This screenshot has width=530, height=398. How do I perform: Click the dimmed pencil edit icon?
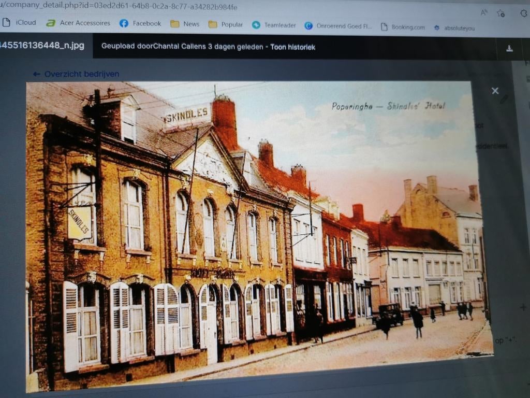504,99
